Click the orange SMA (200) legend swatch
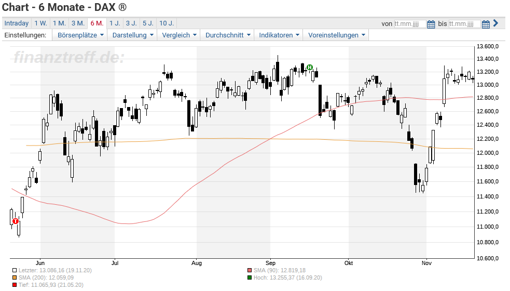 tap(15, 278)
